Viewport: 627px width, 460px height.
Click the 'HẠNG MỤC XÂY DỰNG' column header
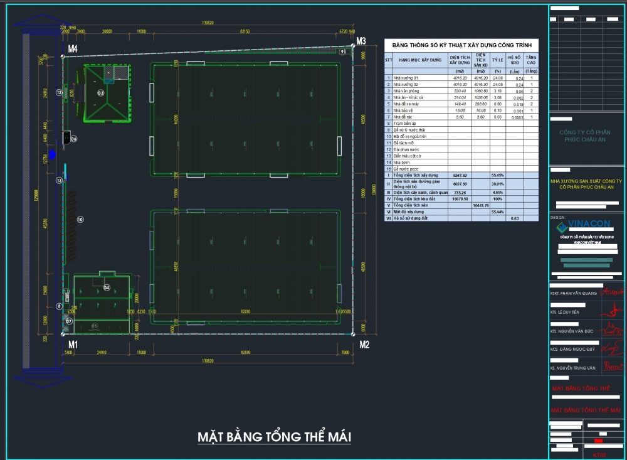pos(419,60)
